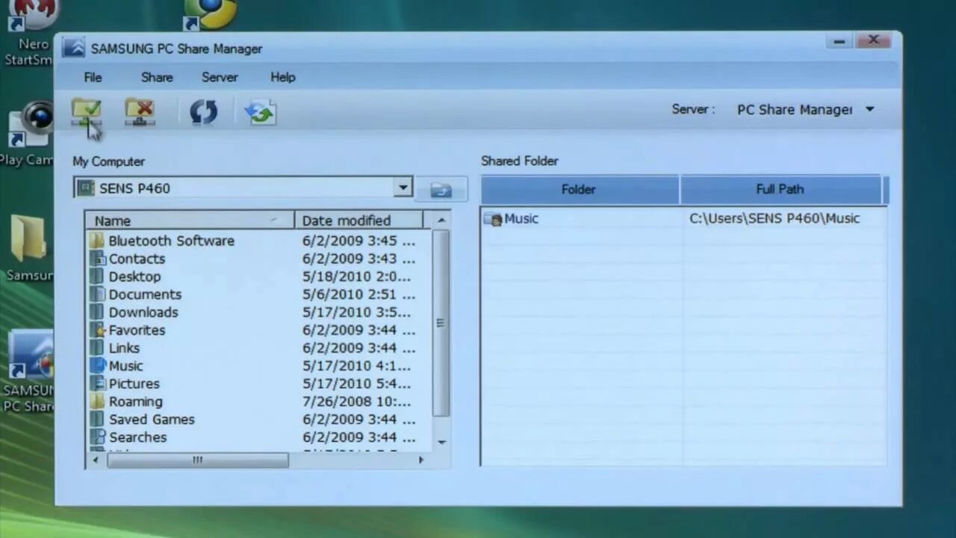Screen dimensions: 956x538
Task: Sort file list by Name column header
Action: pyautogui.click(x=190, y=220)
